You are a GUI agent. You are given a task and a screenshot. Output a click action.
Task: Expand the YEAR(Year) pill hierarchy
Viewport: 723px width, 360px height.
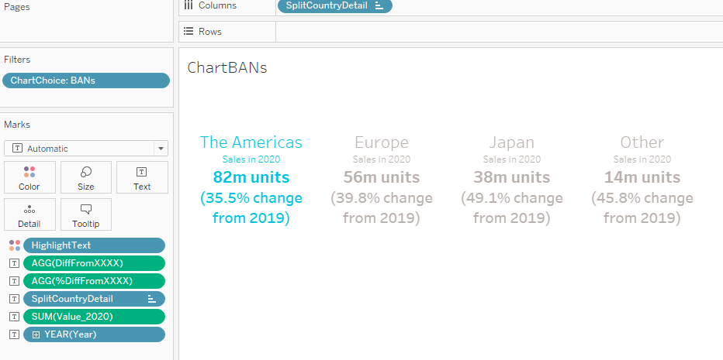click(x=36, y=334)
